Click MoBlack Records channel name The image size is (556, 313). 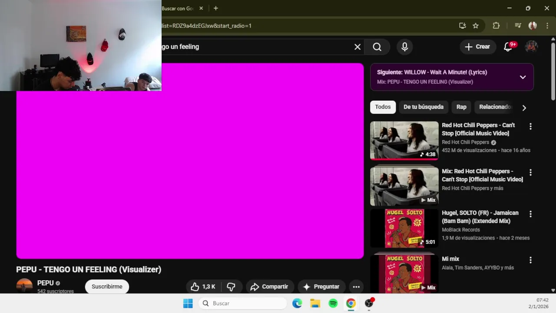pos(460,230)
